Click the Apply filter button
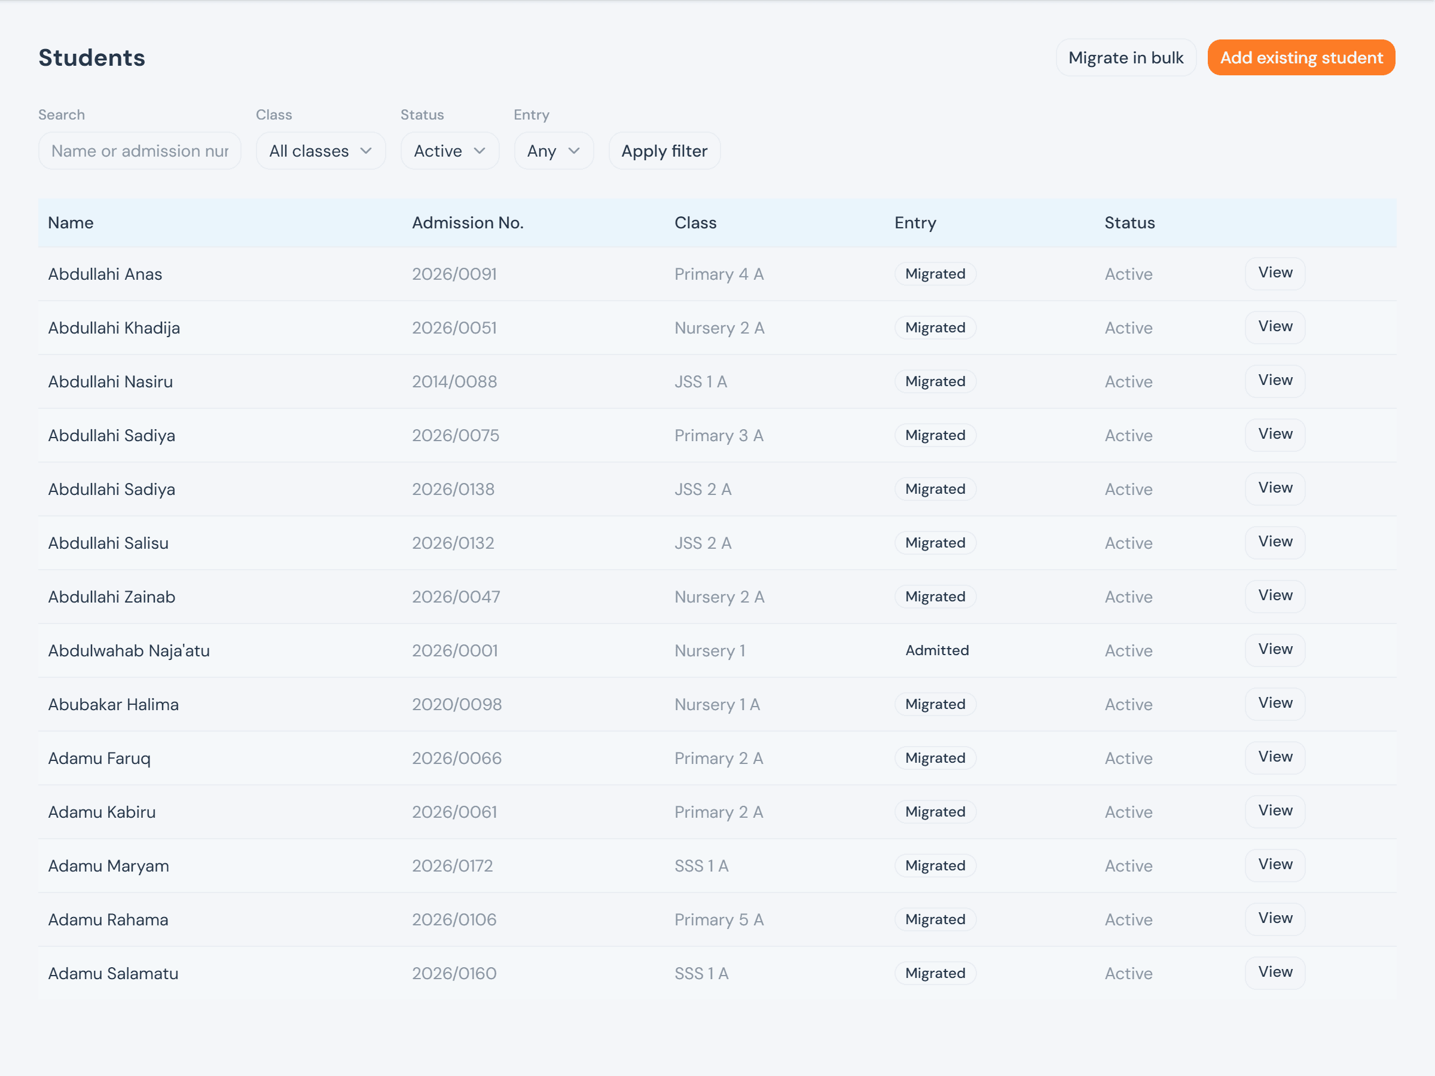 tap(664, 151)
